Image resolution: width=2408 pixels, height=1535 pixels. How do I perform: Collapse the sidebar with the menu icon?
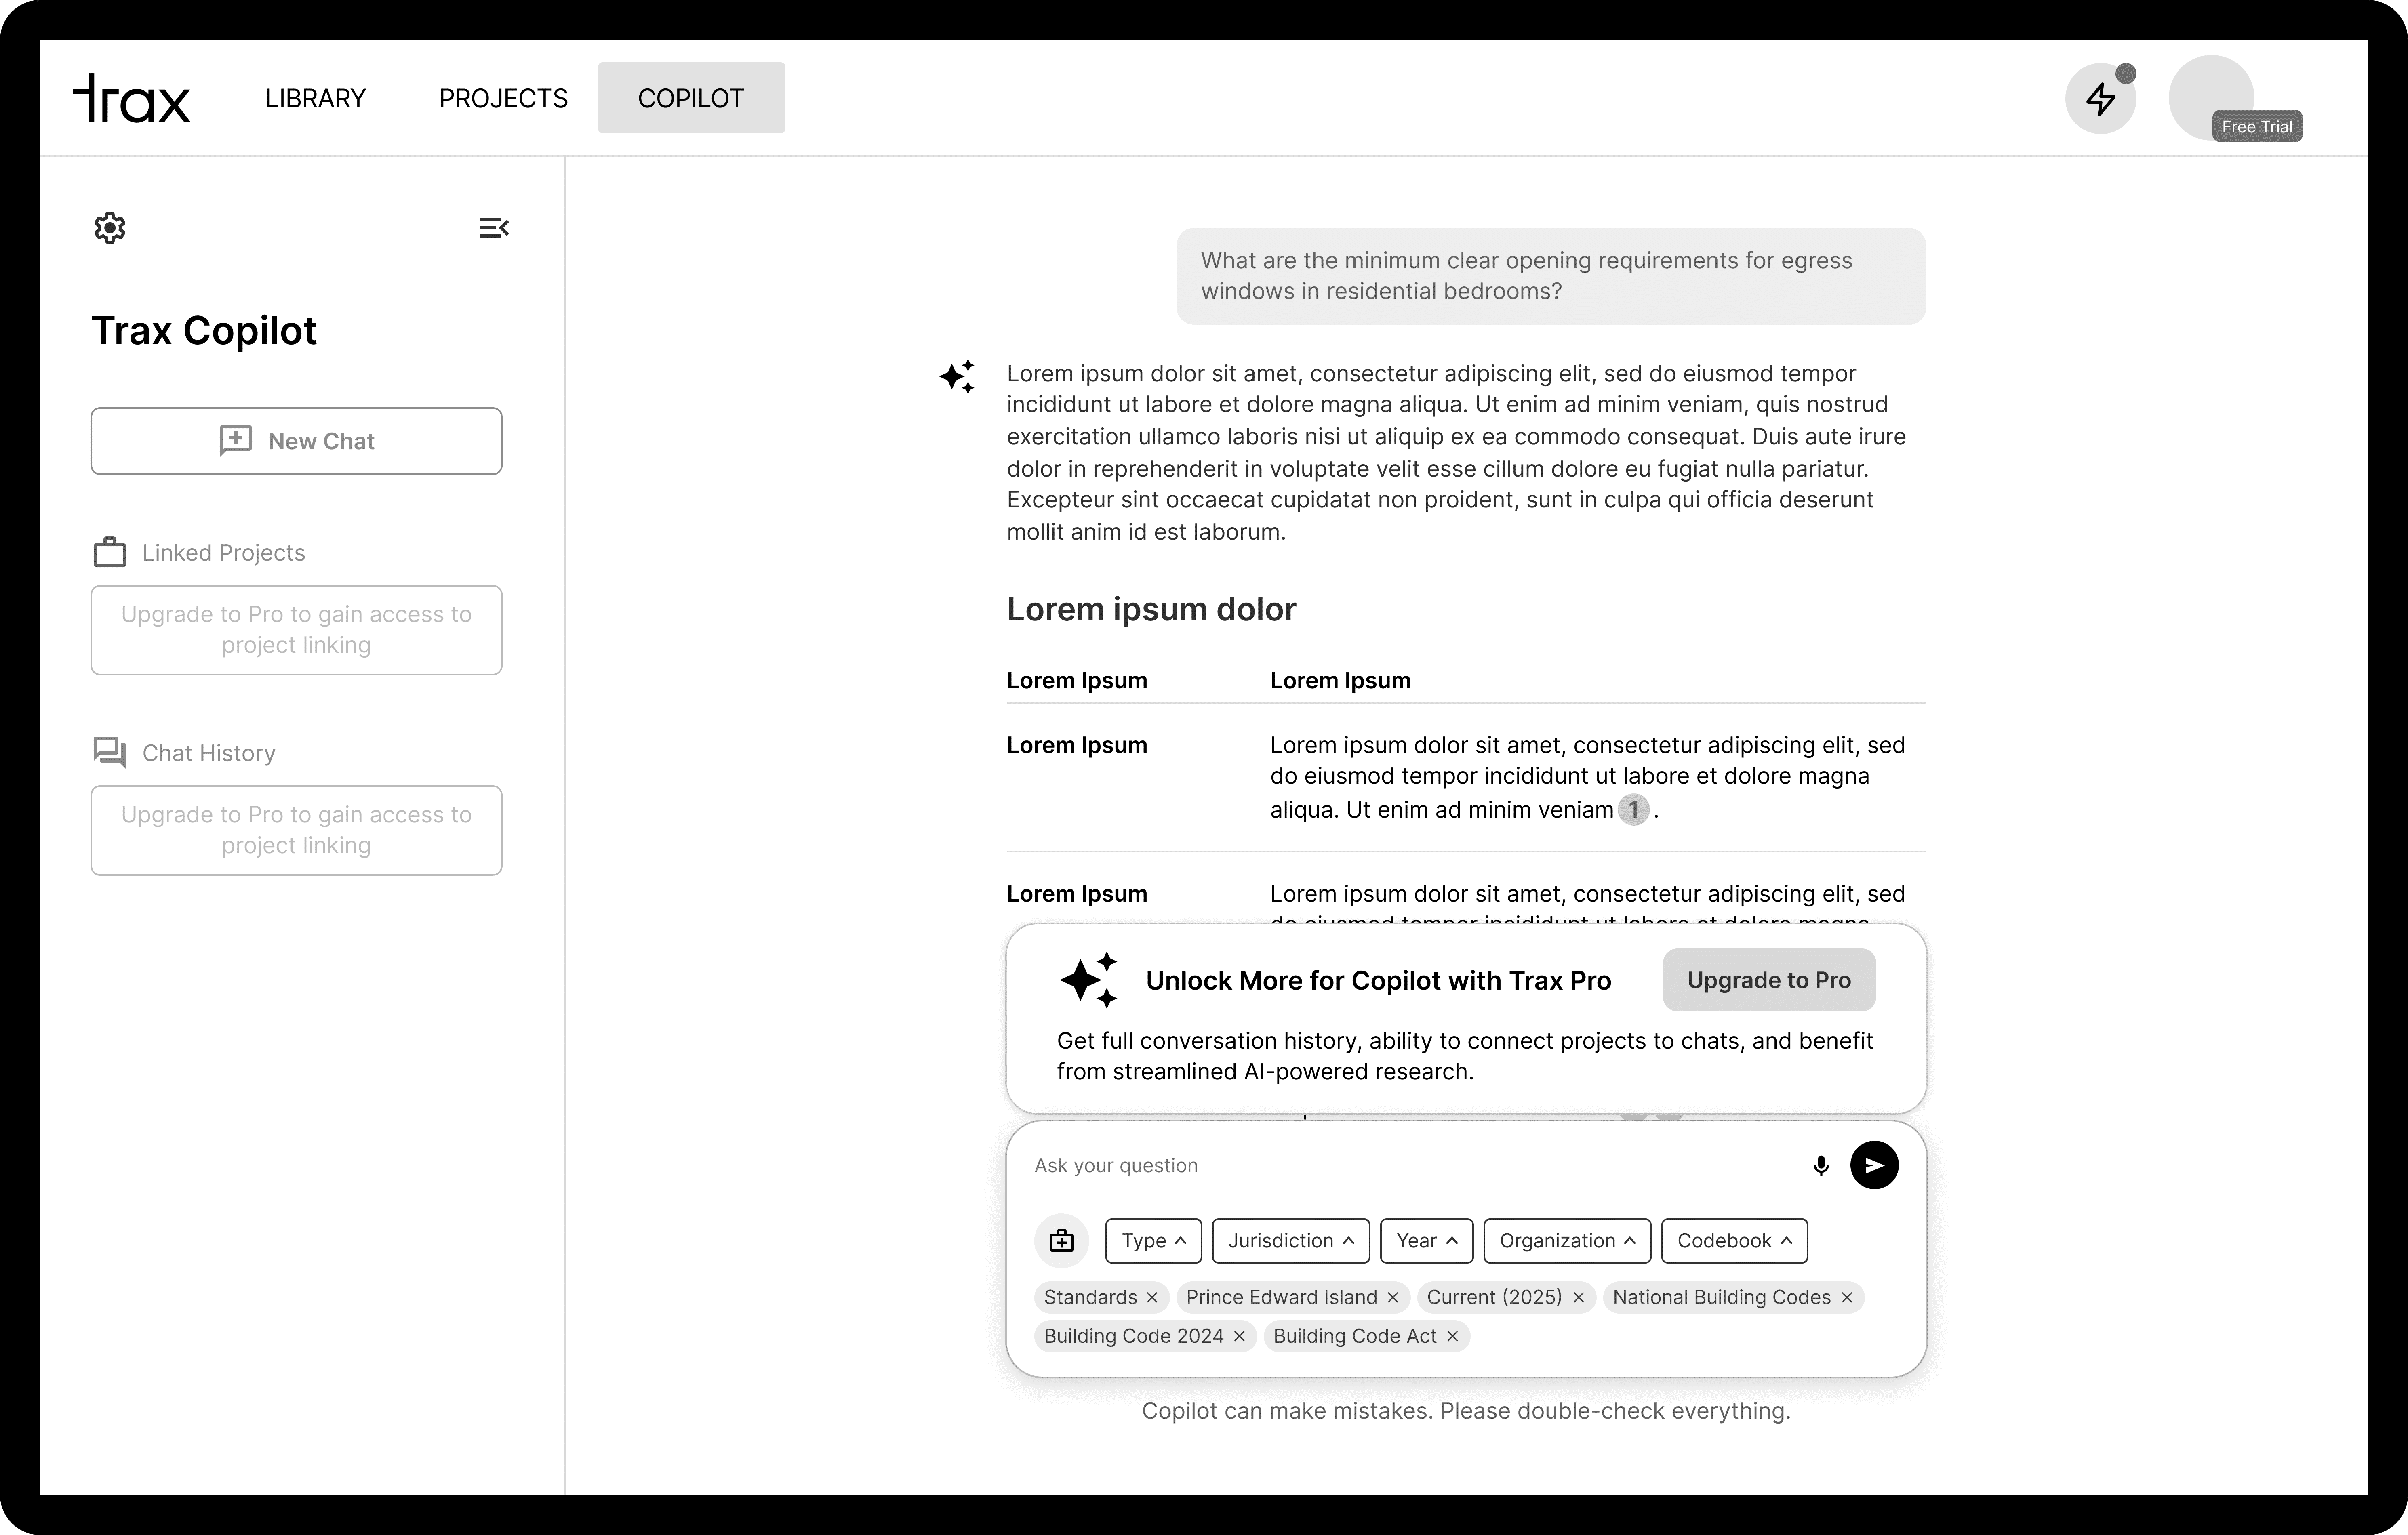point(494,228)
